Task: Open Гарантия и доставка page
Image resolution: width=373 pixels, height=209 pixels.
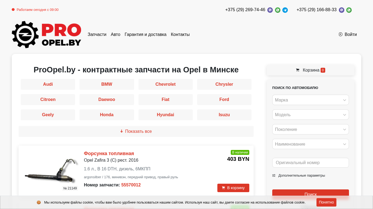Action: point(146,35)
